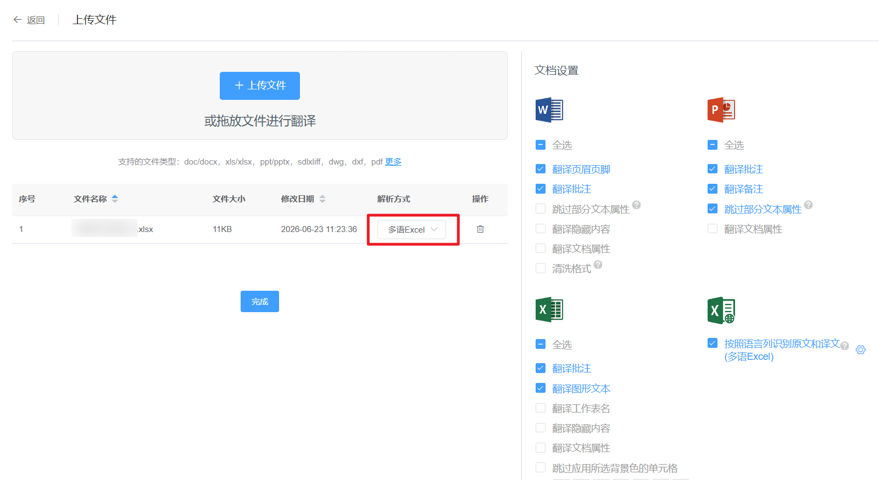
Task: Sort by 修改日期 using sort arrows
Action: [322, 199]
